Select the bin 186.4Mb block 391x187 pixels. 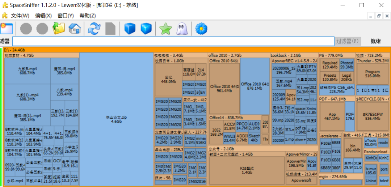[353, 148]
